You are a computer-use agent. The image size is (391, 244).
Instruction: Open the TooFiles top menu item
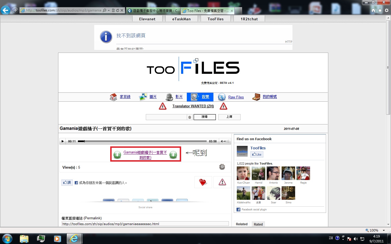[x=216, y=19]
